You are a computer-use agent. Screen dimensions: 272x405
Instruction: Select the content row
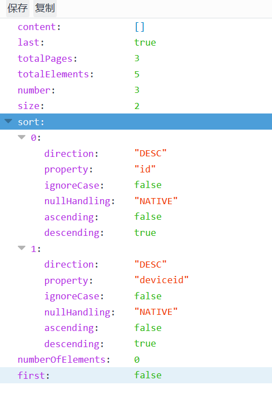136,27
